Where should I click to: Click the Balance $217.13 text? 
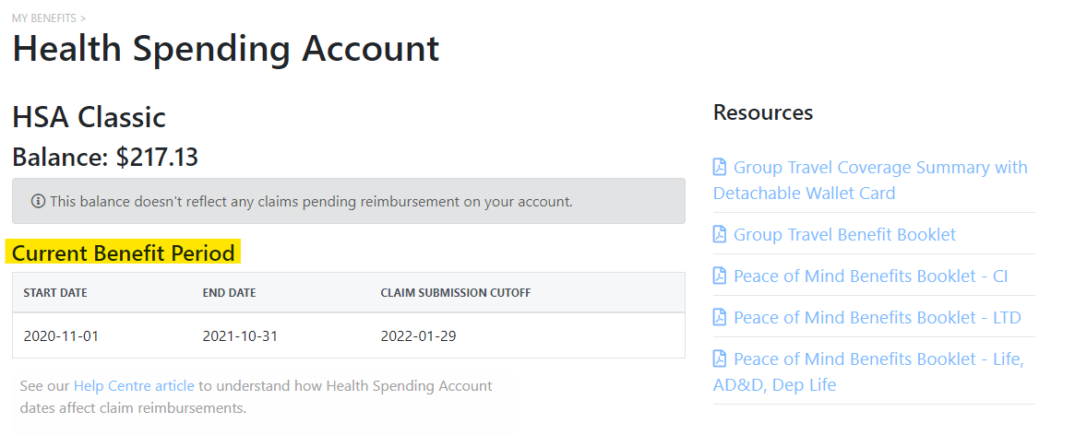(105, 158)
